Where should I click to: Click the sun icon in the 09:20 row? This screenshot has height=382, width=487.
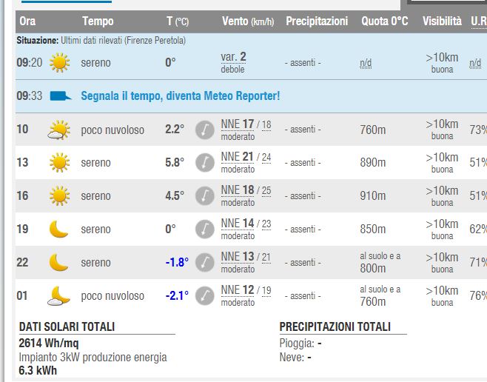tap(58, 64)
